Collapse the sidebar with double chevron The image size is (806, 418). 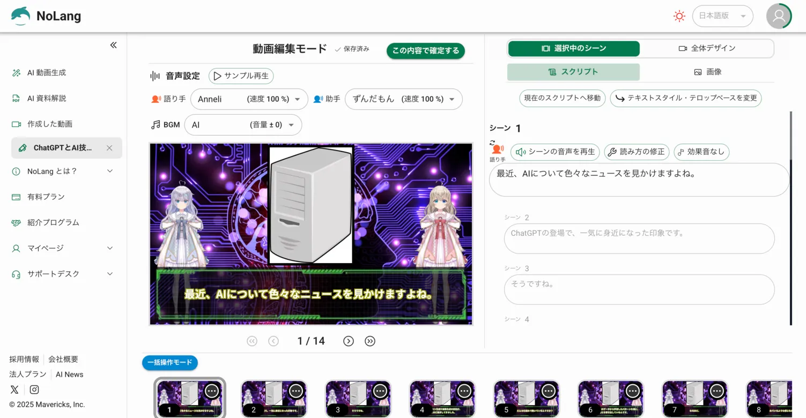(x=113, y=45)
